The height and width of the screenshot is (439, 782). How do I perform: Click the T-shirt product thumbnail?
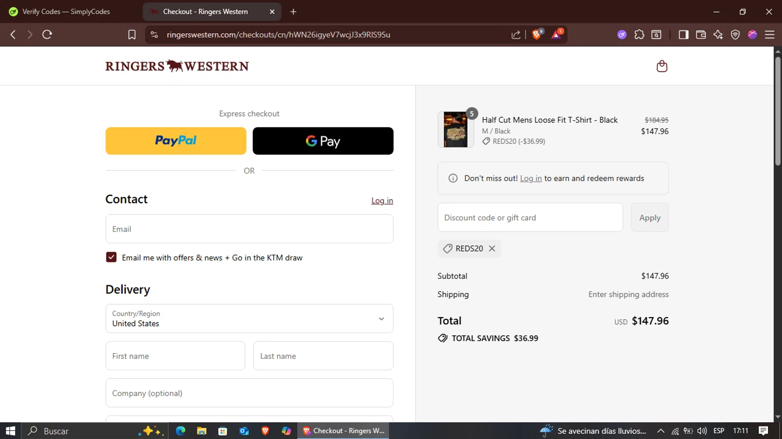click(x=456, y=130)
